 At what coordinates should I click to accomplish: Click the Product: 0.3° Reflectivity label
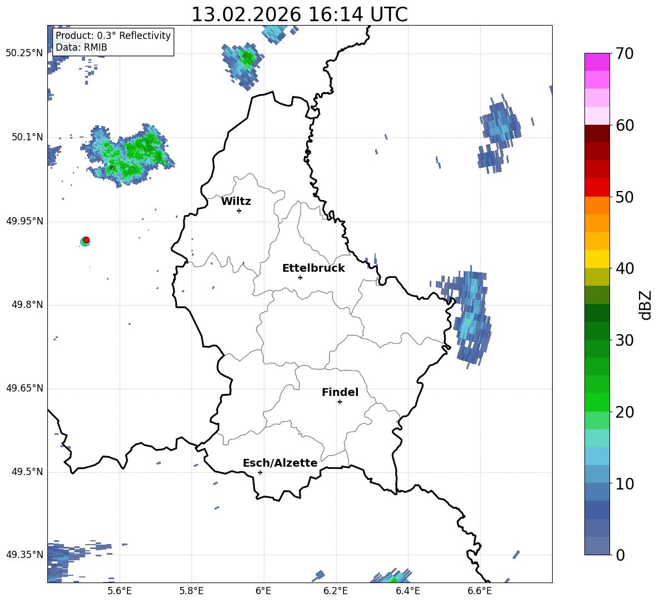click(x=113, y=35)
